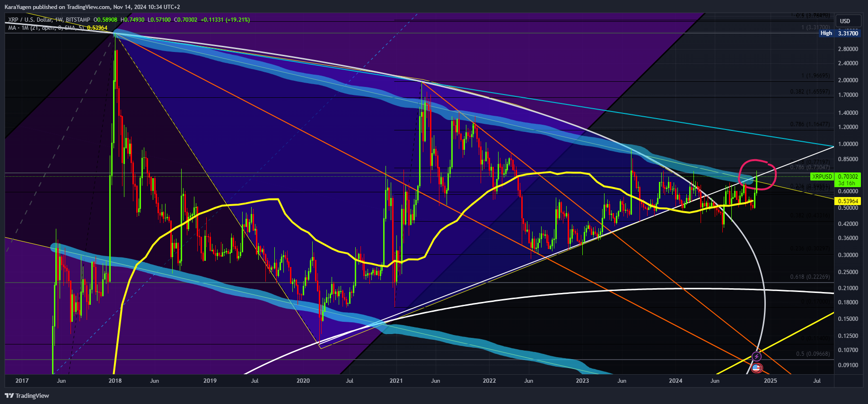868x404 pixels.
Task: Click the purple lightning bolt event icon
Action: point(757,356)
